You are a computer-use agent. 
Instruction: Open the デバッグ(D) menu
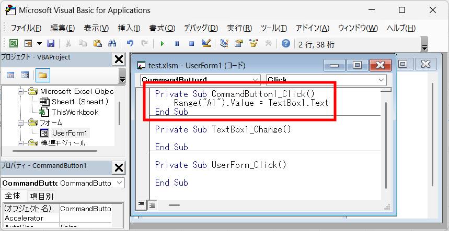[x=201, y=28]
